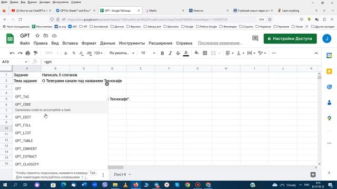
Task: Click the explore button at bottom right
Action: (x=313, y=175)
